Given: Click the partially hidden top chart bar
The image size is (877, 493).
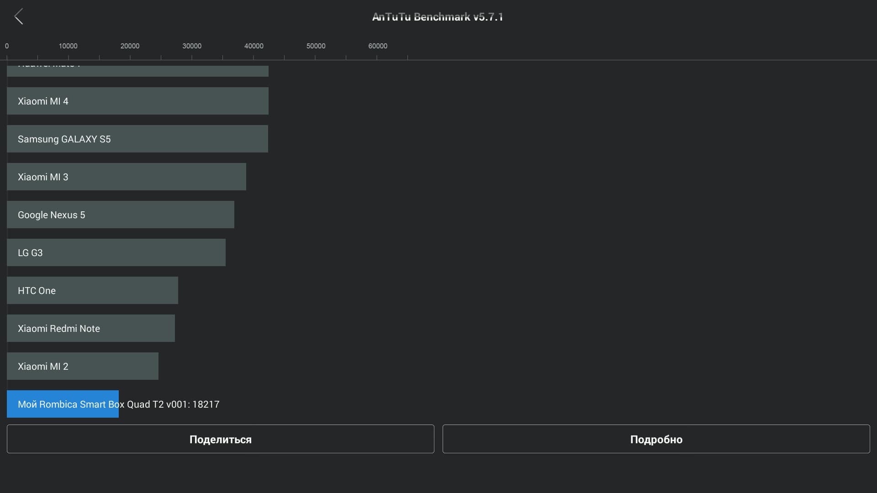Looking at the screenshot, I should (x=137, y=71).
